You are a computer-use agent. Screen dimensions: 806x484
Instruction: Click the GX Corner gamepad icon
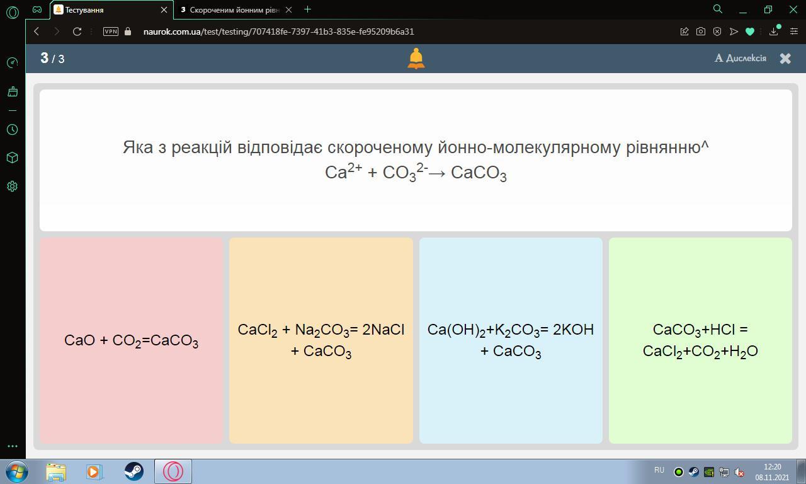pos(37,9)
